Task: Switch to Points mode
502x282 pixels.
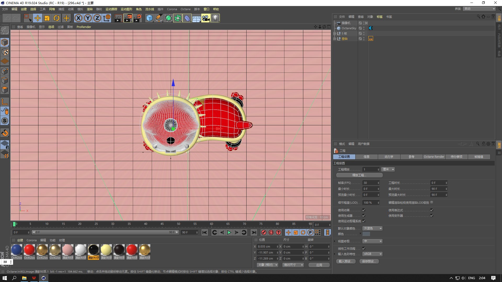Action: point(5,71)
